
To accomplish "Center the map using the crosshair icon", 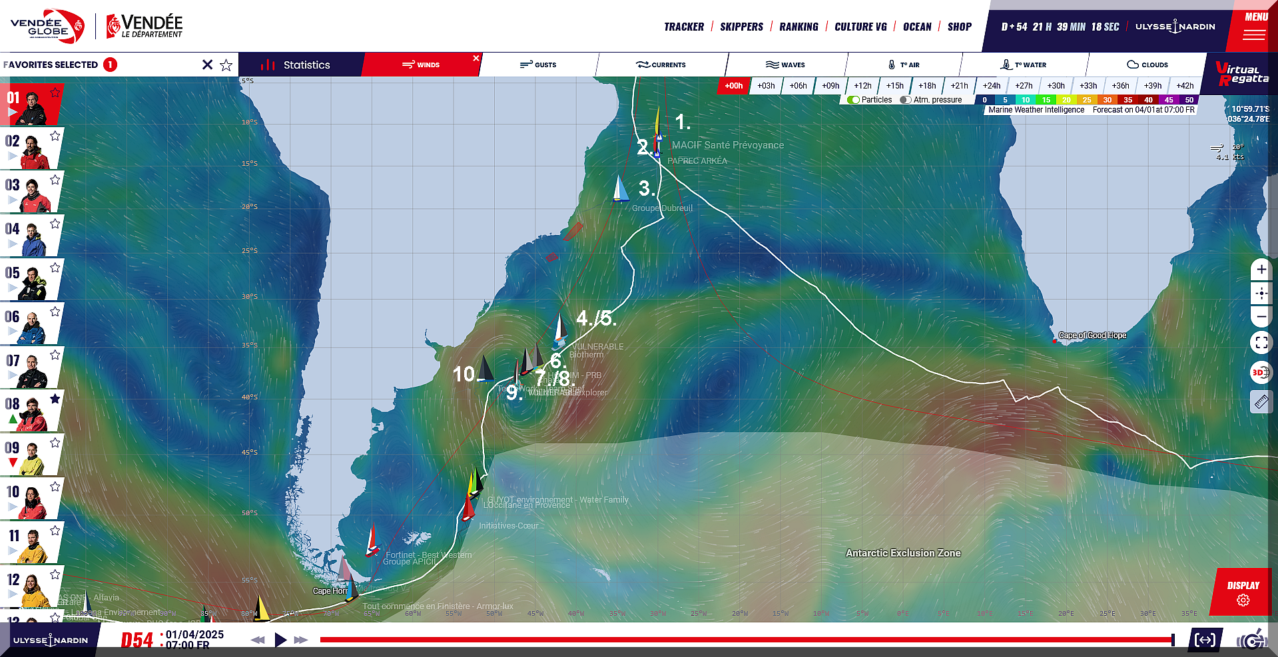I will pos(1261,293).
